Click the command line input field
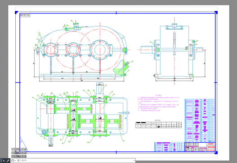Screen dimensions: 237x163 (x=74, y=161)
